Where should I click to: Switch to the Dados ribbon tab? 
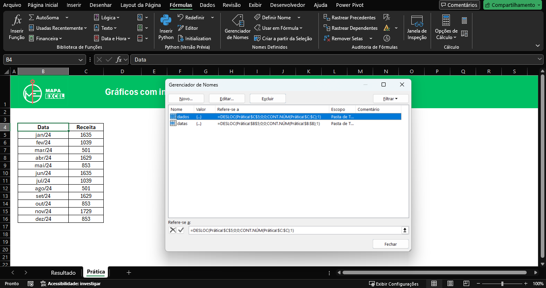(207, 5)
